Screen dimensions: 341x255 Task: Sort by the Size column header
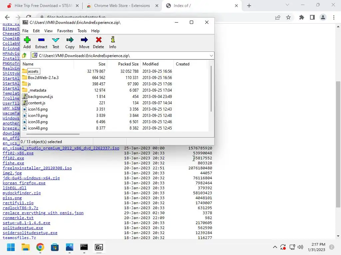tap(91, 64)
